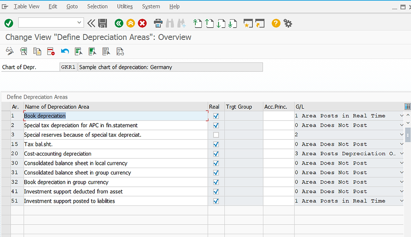Expand G/L dropdown for Special reserves row
The height and width of the screenshot is (237, 411).
tap(401, 135)
